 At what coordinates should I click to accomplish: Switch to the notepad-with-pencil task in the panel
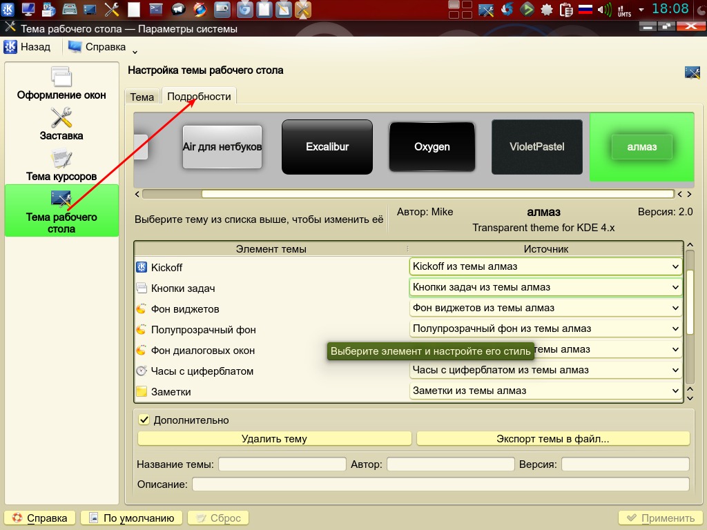[284, 9]
